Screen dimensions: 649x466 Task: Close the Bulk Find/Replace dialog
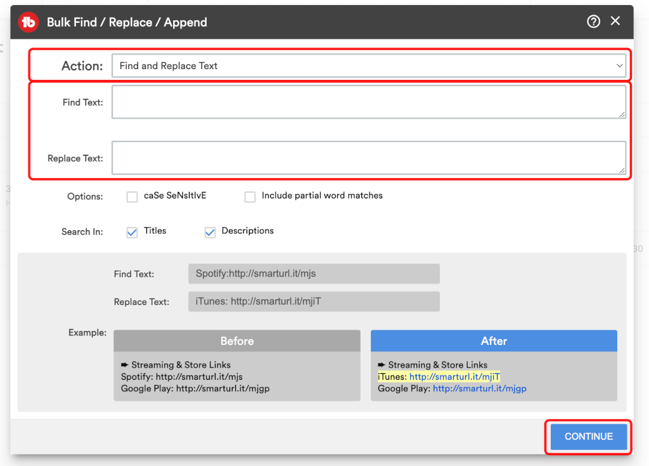(615, 22)
